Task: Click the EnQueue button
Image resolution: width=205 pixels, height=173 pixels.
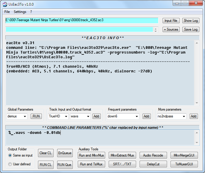Action: 65,153
